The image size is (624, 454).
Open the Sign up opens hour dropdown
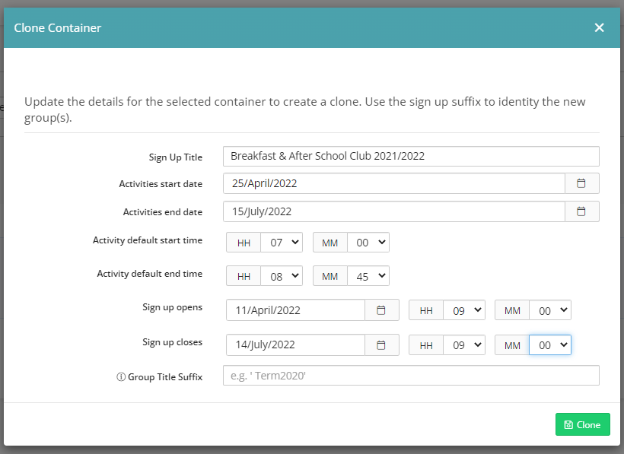[464, 310]
